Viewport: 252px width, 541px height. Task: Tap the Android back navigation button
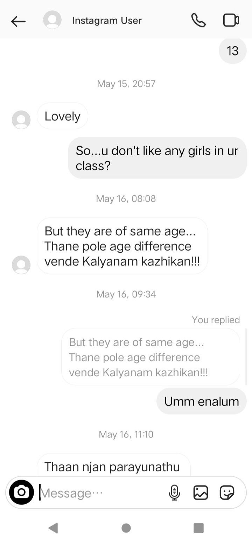point(53,528)
